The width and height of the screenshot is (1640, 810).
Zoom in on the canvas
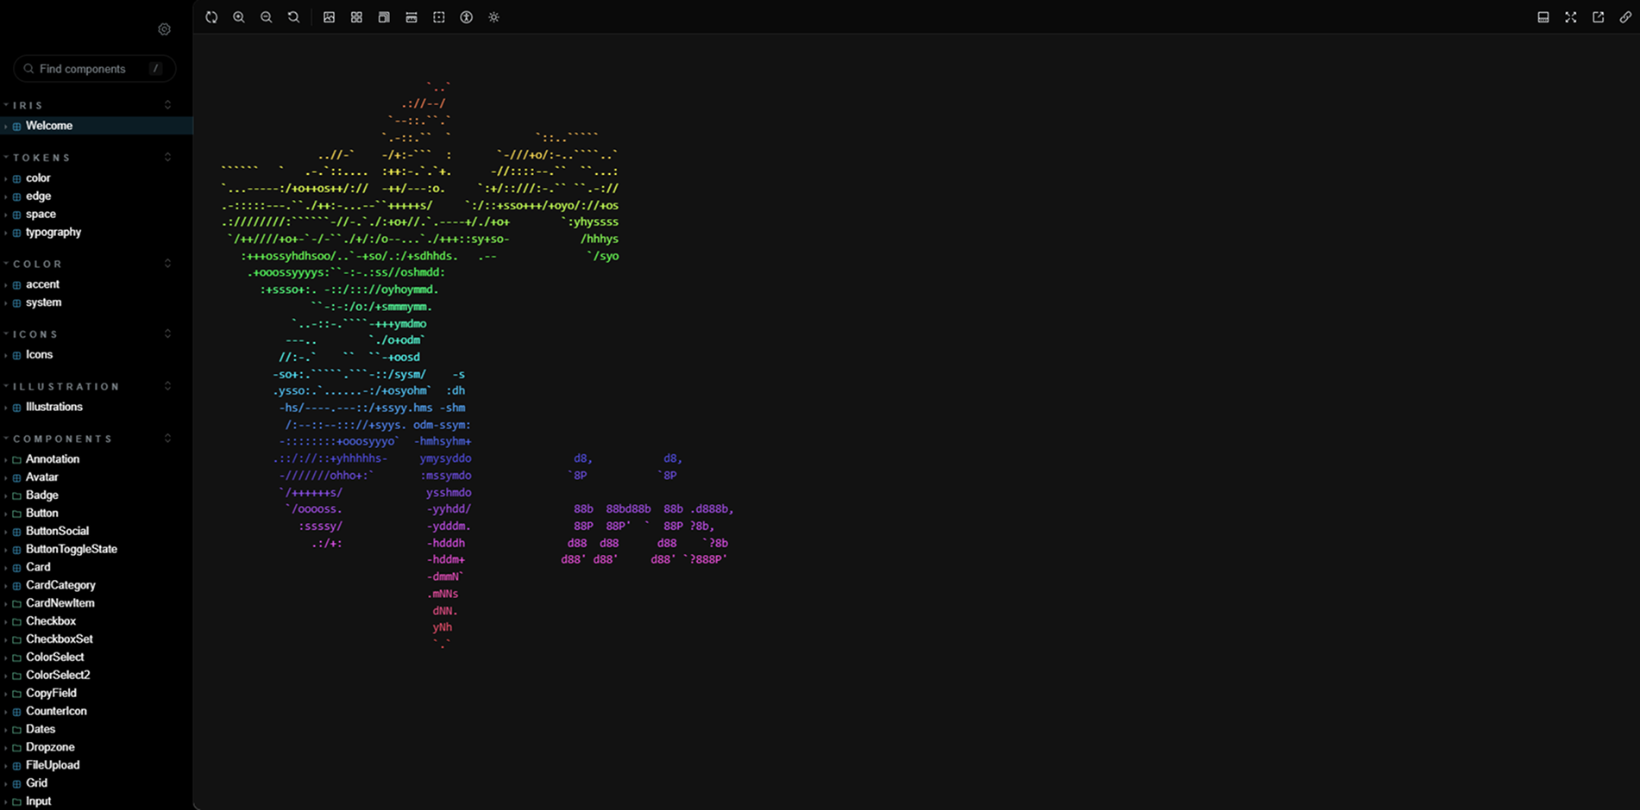click(239, 17)
